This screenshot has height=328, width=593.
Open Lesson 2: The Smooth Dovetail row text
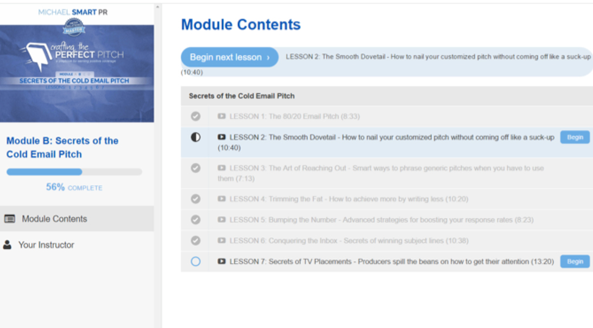coord(386,142)
